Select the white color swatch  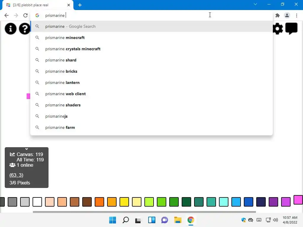(37, 202)
